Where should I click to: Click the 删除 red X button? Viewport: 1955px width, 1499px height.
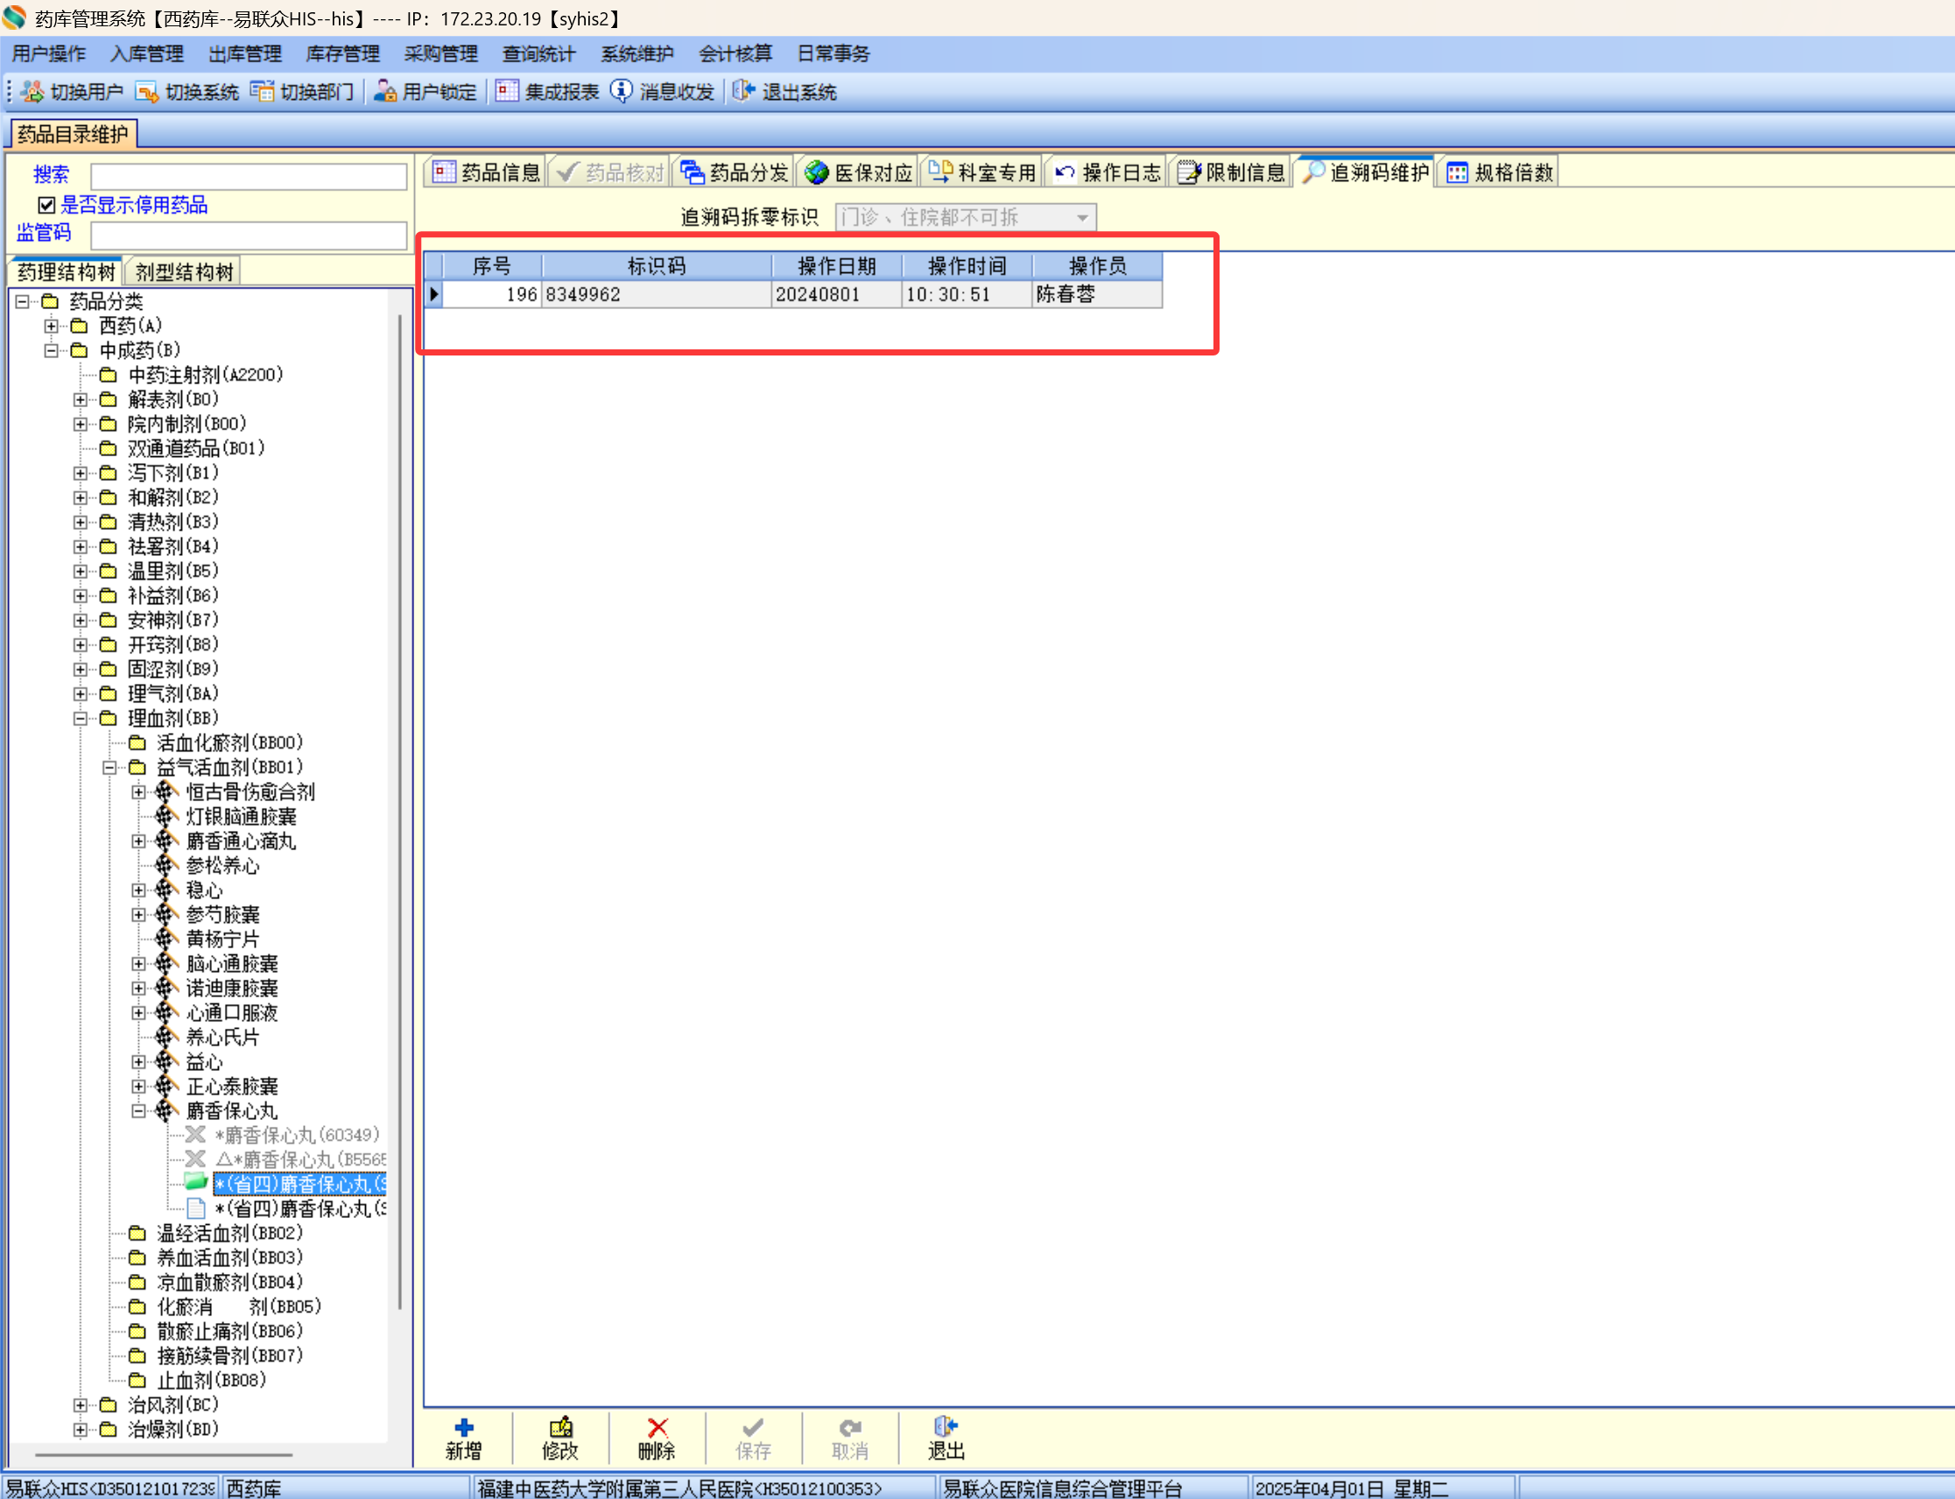tap(657, 1427)
